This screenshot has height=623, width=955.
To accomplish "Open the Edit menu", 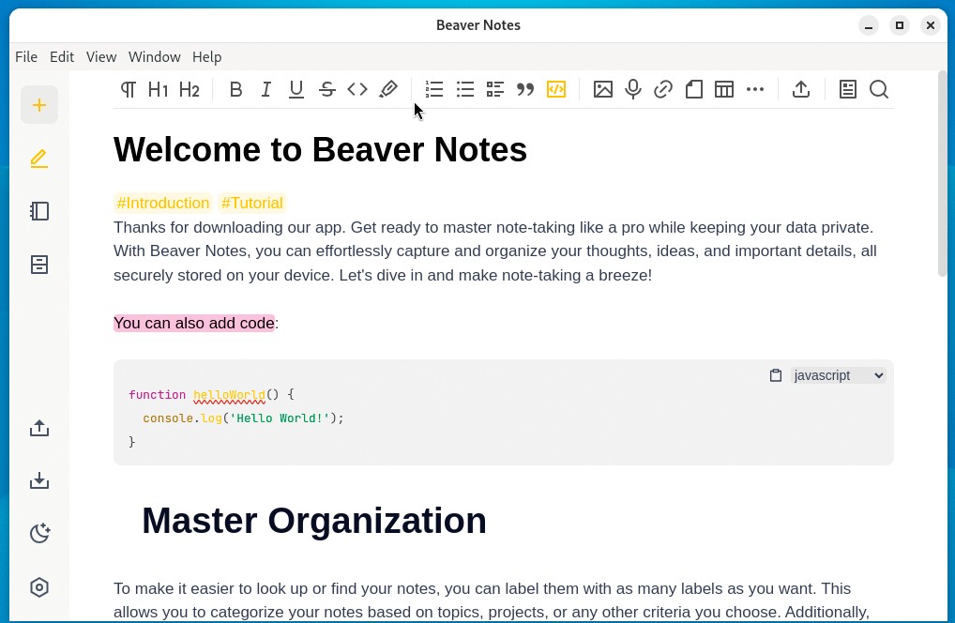I will 62,56.
